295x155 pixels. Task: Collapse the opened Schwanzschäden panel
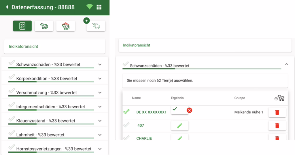(286, 64)
